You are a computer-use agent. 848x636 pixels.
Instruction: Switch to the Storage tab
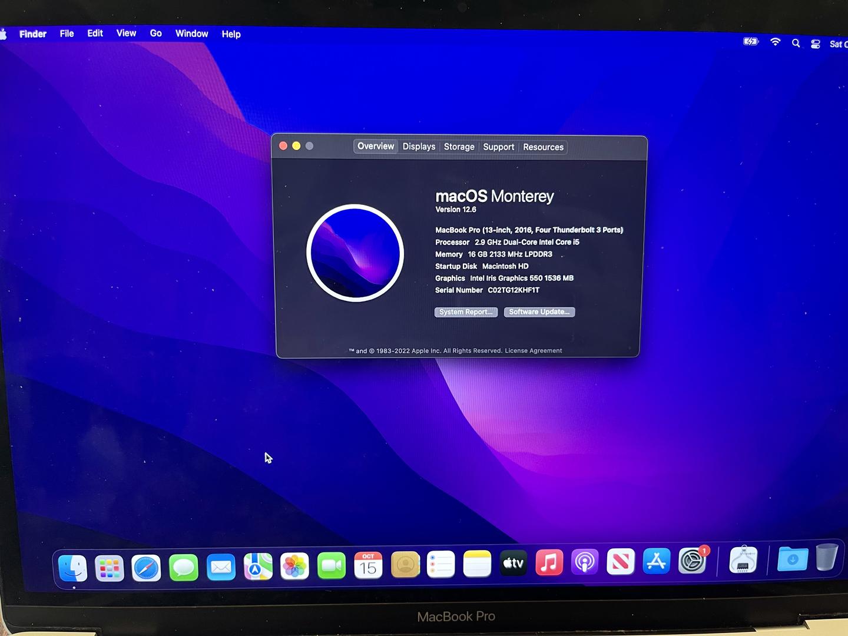459,147
